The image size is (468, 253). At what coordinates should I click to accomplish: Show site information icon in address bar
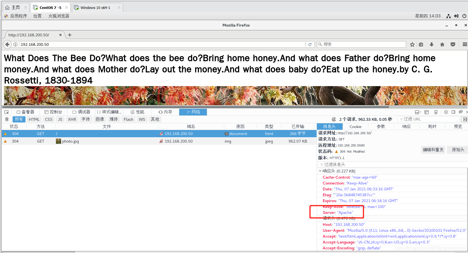(x=16, y=44)
